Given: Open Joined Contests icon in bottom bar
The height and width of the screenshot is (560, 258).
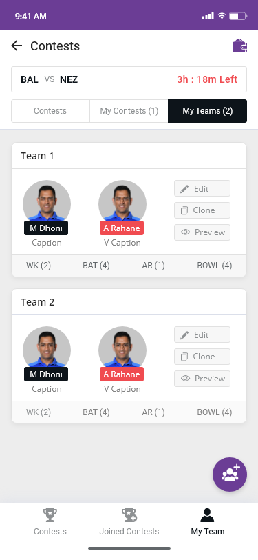Looking at the screenshot, I should (129, 515).
